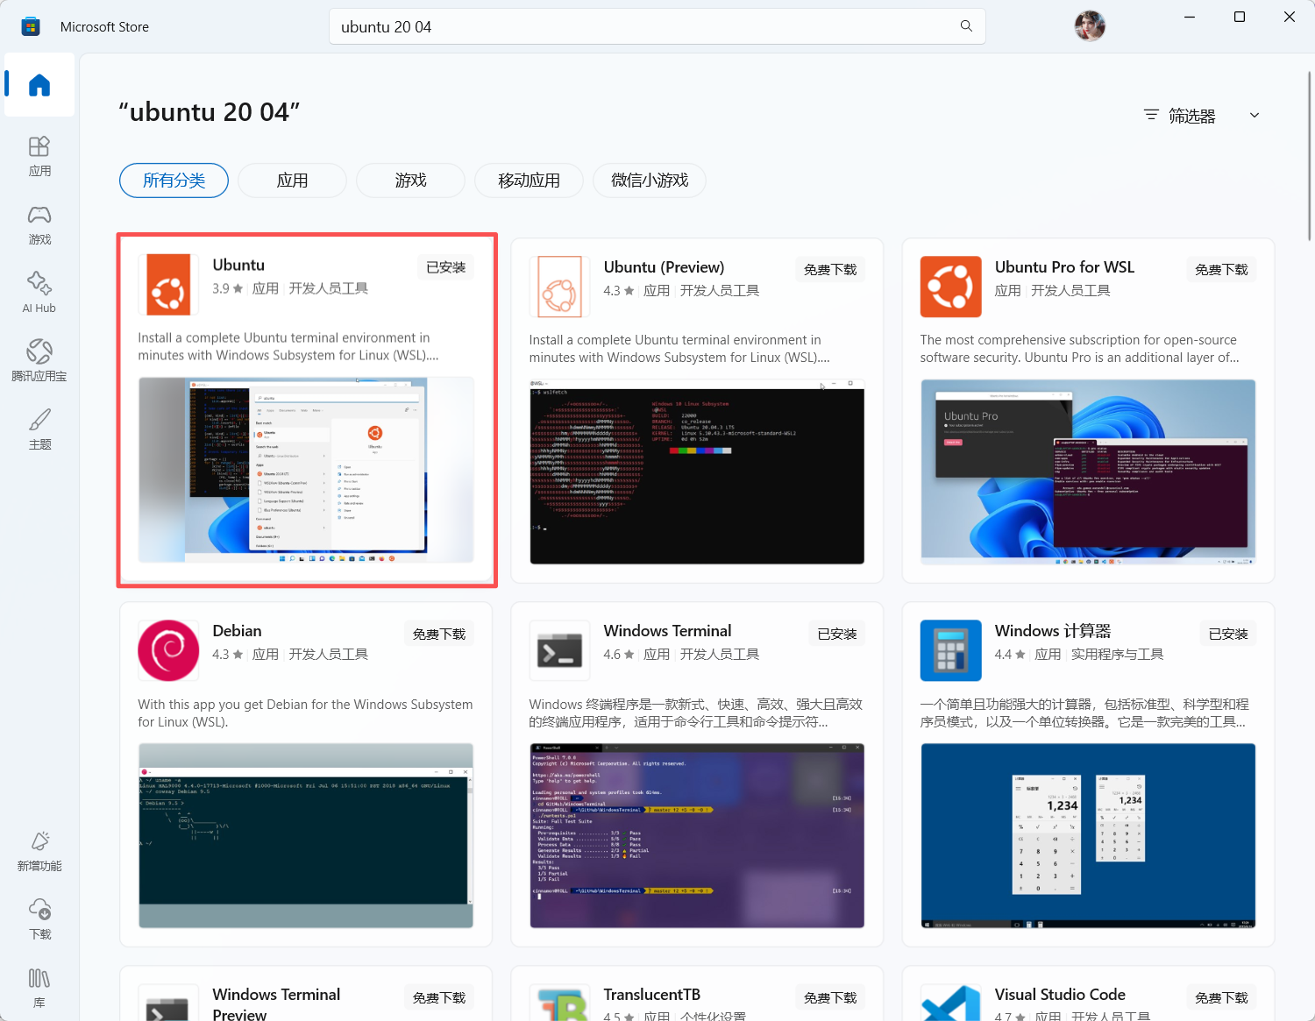Open the Windows 计算器 screenshot
Screen dimensions: 1315x1021
coord(1088,835)
